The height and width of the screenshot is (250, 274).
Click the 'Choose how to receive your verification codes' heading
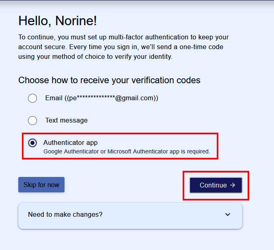pyautogui.click(x=109, y=80)
